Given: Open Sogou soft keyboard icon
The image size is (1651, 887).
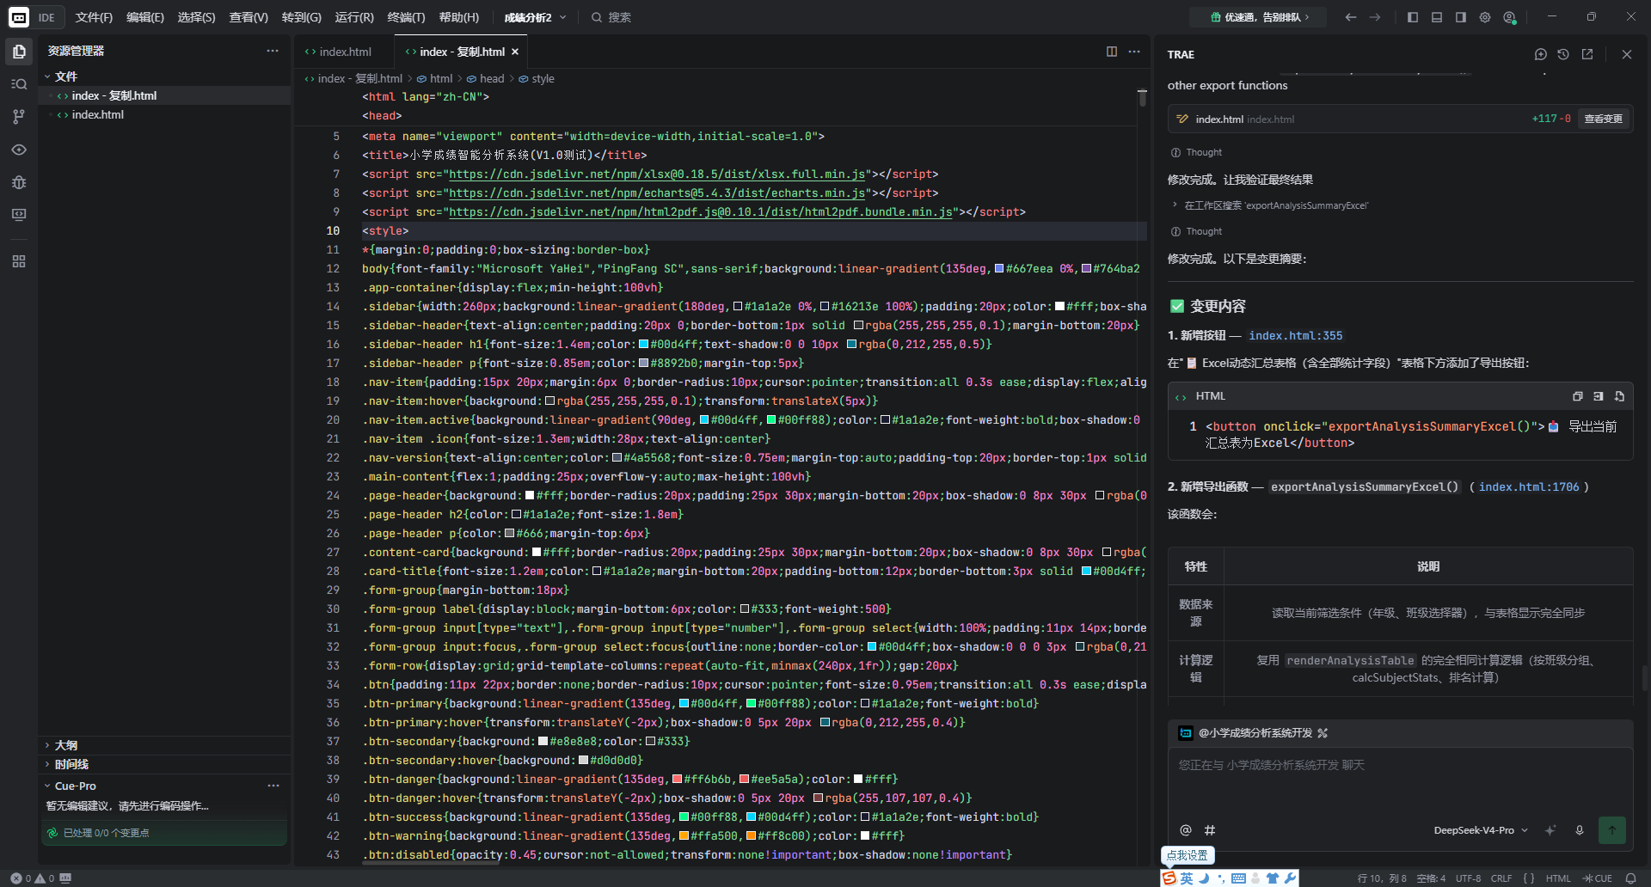Looking at the screenshot, I should tap(1238, 878).
